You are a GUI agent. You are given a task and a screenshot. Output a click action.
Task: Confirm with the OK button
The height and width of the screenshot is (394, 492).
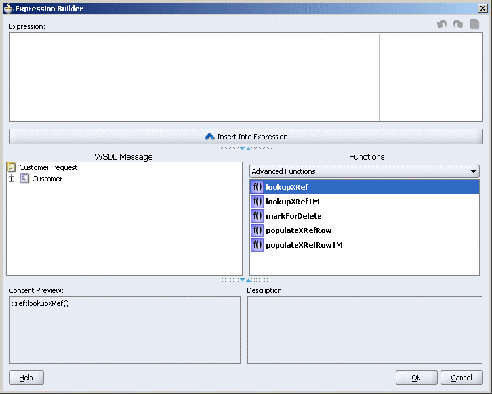416,378
